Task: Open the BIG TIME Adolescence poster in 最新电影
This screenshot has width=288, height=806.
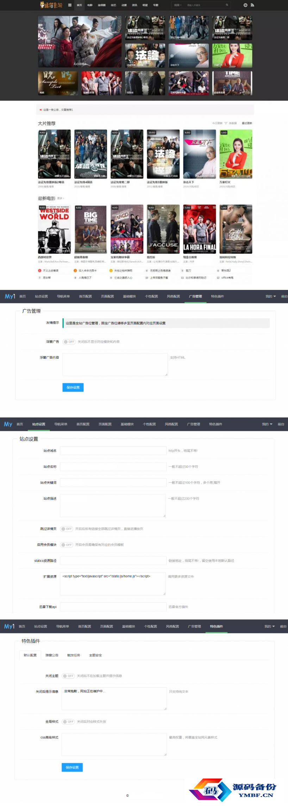Action: pos(90,229)
